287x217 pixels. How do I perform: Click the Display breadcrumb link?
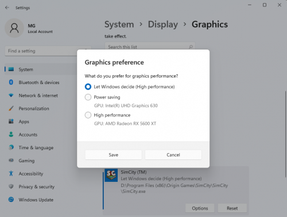tap(163, 24)
